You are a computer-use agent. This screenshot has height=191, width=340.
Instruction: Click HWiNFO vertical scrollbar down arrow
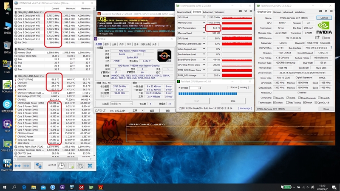(94, 155)
